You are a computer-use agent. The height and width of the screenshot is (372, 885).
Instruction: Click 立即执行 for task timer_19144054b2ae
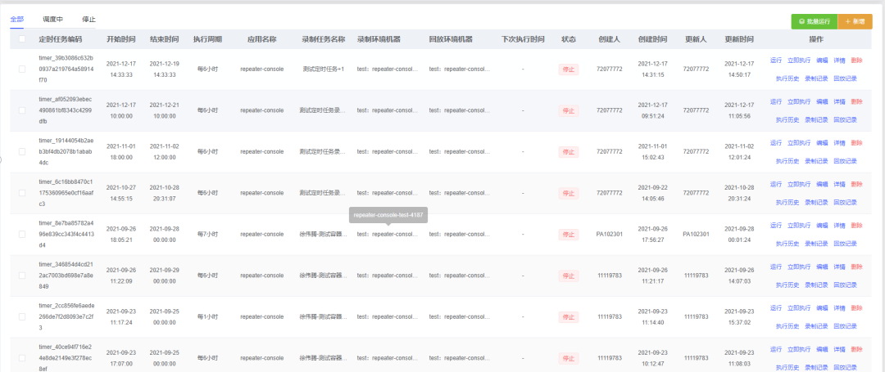point(799,143)
